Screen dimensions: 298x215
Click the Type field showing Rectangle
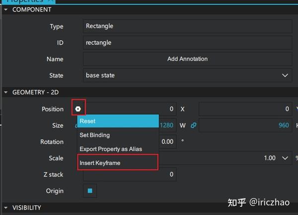click(x=187, y=26)
